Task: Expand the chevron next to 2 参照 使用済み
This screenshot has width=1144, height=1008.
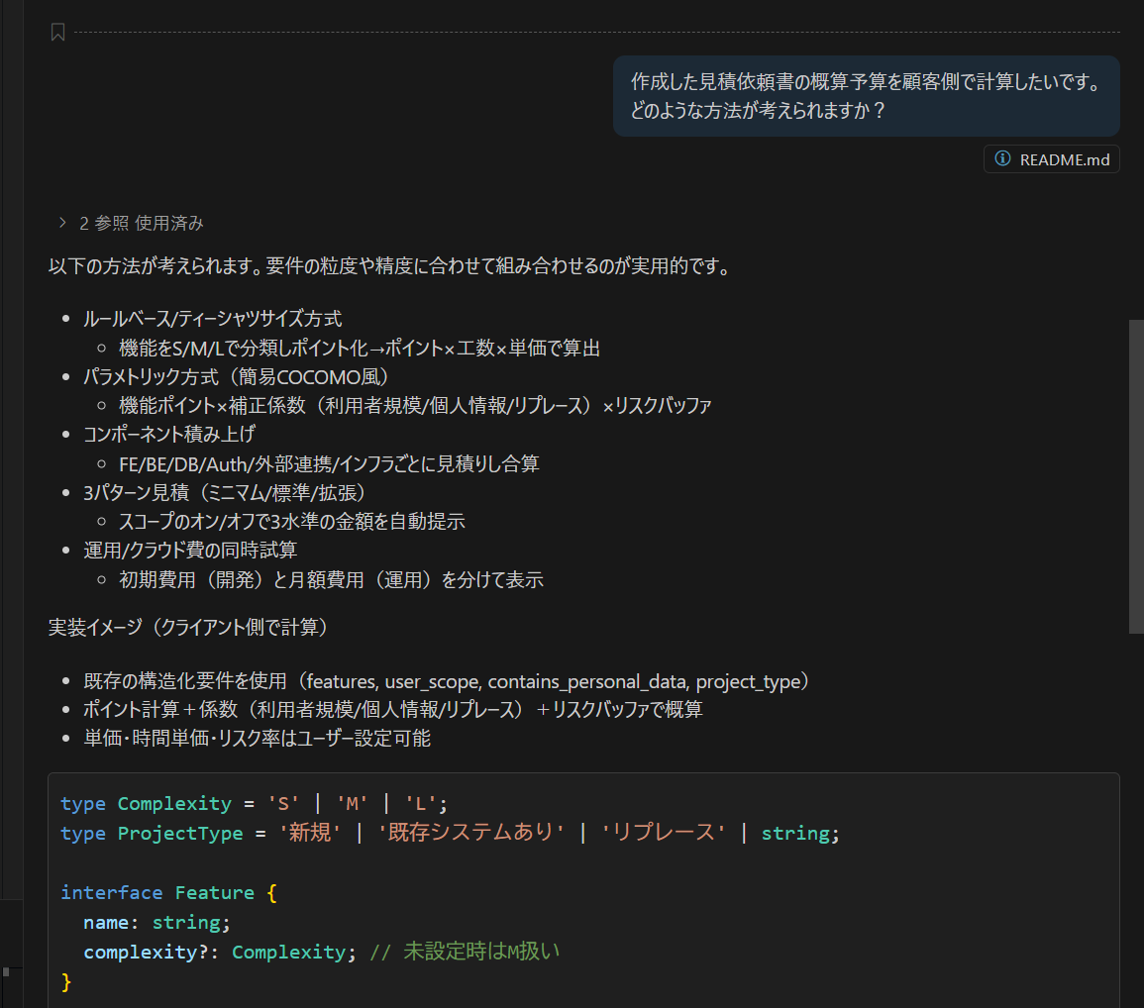Action: click(x=62, y=223)
